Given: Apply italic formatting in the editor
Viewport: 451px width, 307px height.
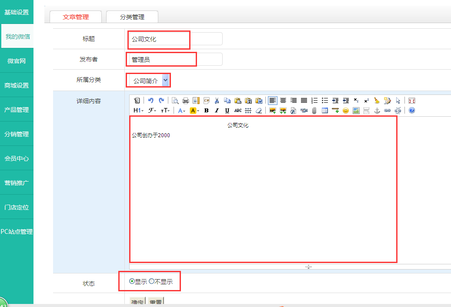Looking at the screenshot, I should tap(217, 111).
